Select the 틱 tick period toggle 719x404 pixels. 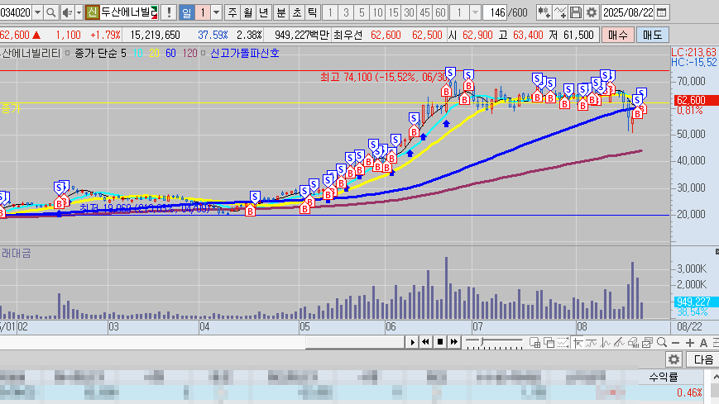pyautogui.click(x=312, y=12)
